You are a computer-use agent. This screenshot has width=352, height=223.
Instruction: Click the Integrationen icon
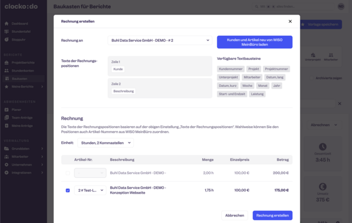click(x=6, y=173)
